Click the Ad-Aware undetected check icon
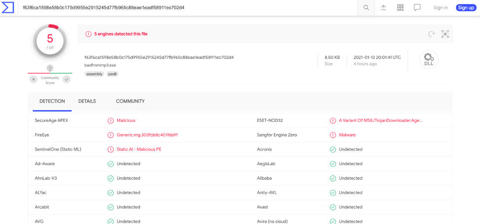481x224 pixels. click(x=110, y=164)
